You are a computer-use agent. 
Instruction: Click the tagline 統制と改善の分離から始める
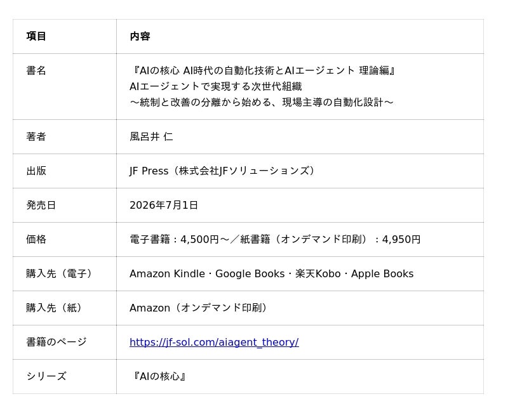(262, 102)
